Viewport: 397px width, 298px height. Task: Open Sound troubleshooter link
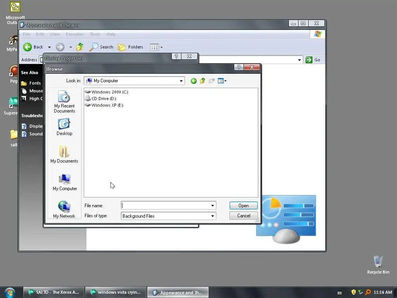click(x=32, y=134)
